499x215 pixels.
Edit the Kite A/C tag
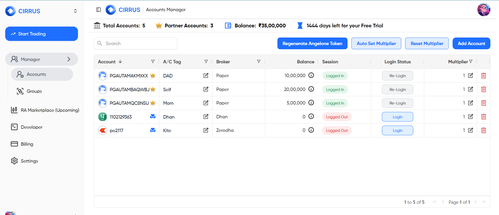point(206,130)
